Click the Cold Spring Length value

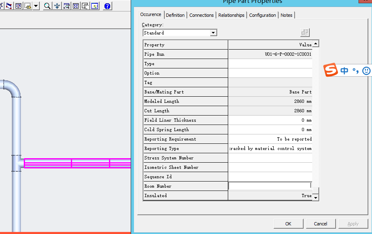point(270,129)
